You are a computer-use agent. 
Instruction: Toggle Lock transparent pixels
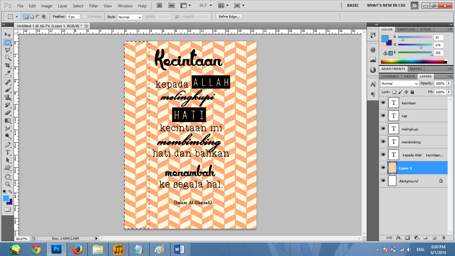394,92
